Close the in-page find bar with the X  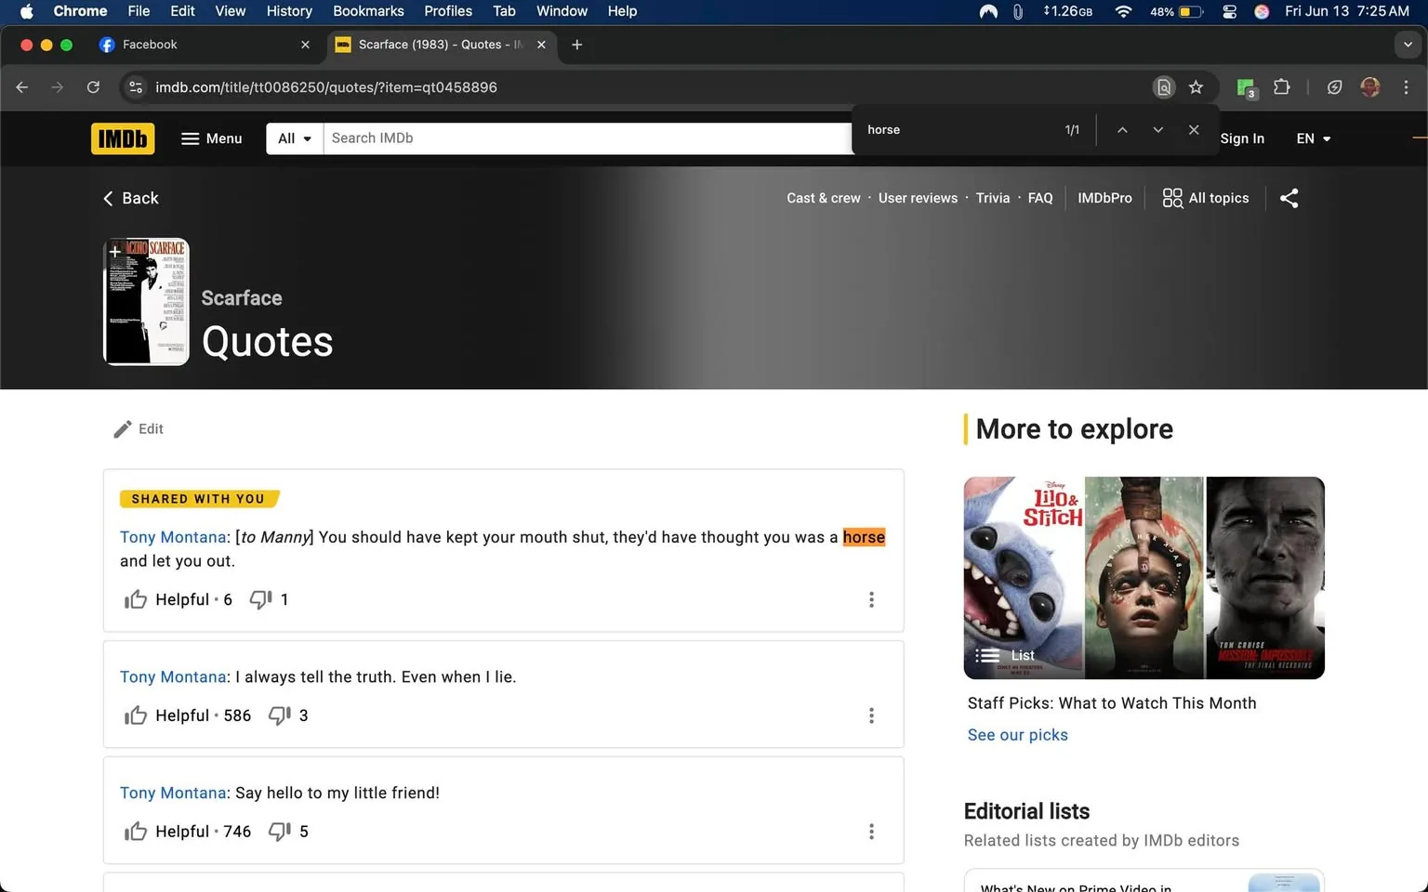click(1194, 130)
